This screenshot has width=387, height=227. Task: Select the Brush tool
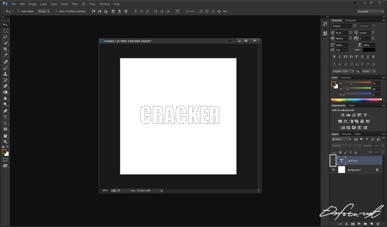point(5,68)
